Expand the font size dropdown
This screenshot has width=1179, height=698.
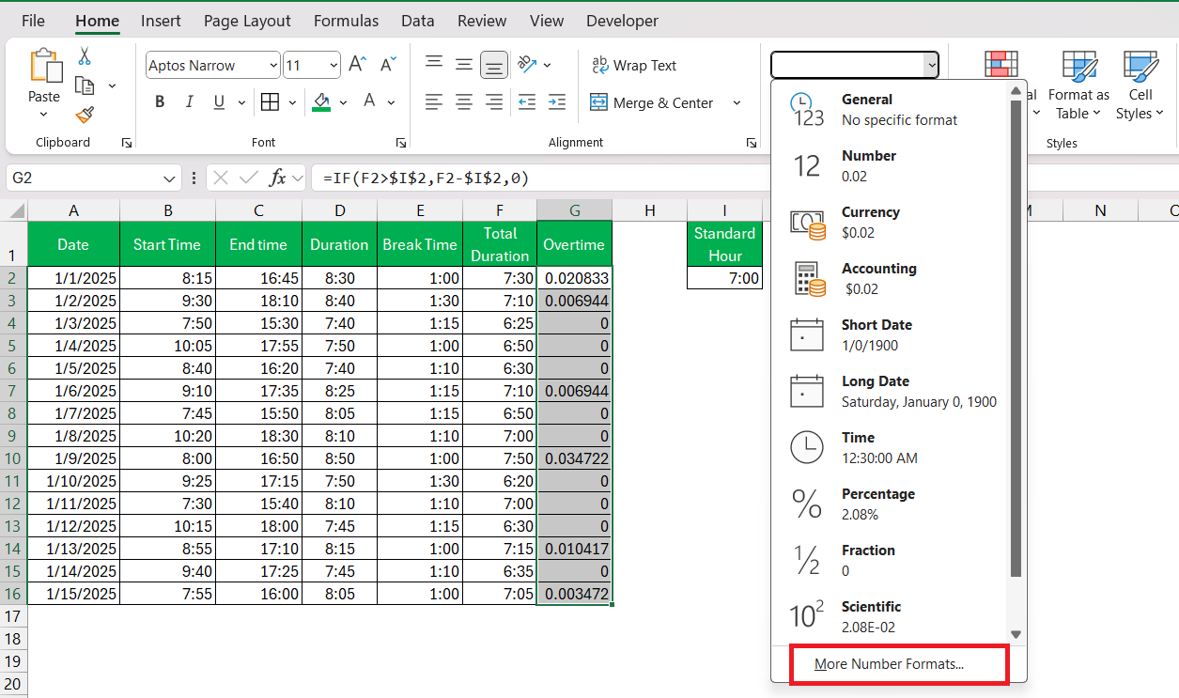click(x=334, y=66)
